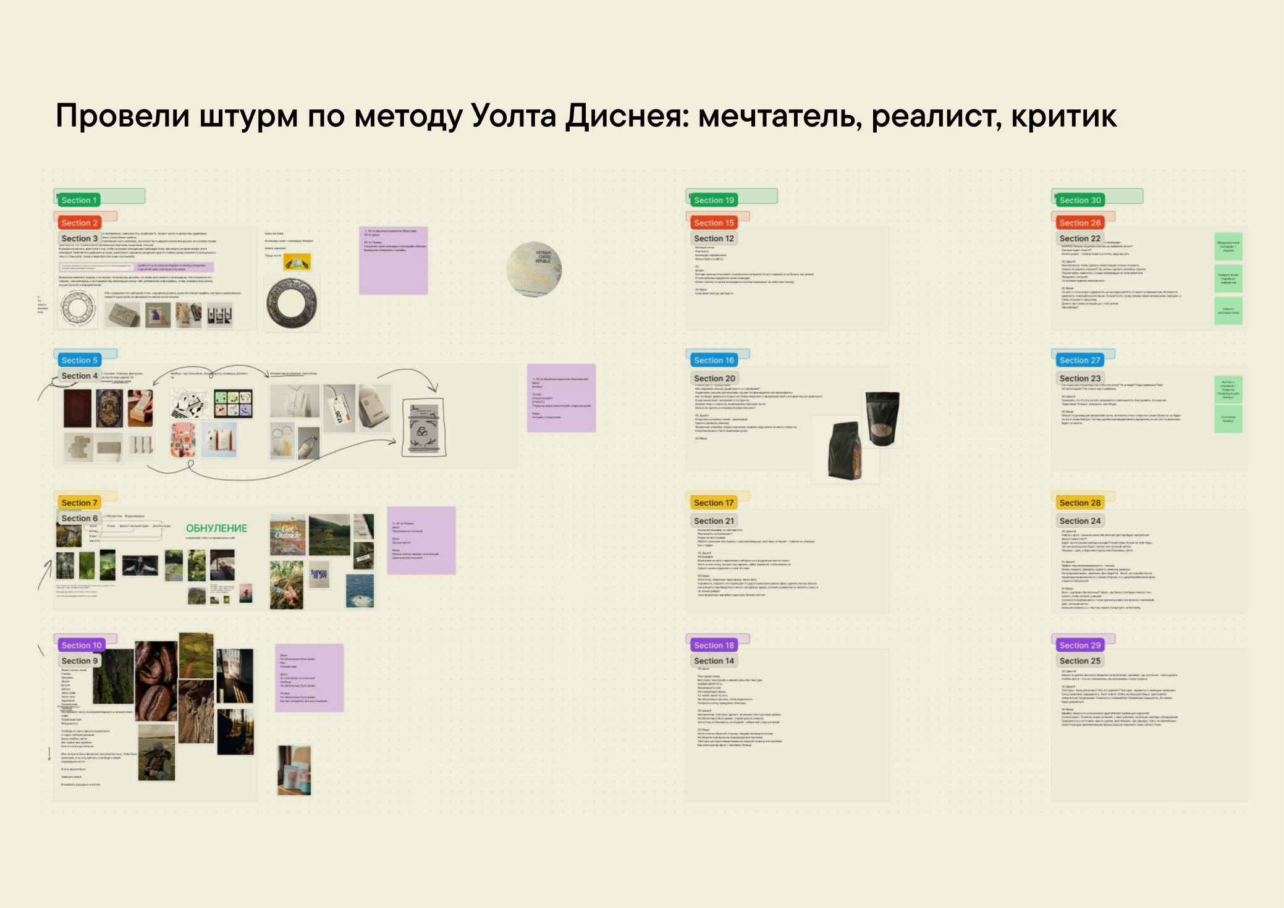Click the Vietnam Coffee Republic round sticker image

534,269
